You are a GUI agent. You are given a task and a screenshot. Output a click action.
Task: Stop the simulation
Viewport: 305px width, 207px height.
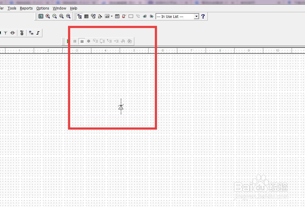pos(82,41)
